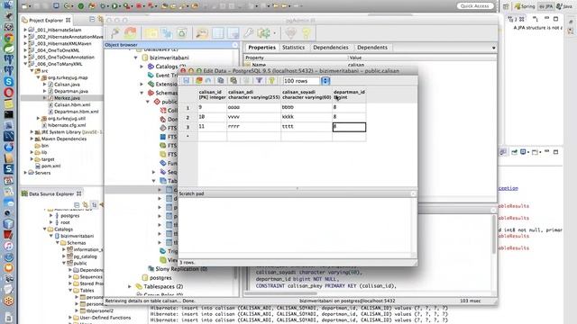The image size is (577, 324).
Task: Undo change in Edit Data toolbar
Action: click(208, 80)
